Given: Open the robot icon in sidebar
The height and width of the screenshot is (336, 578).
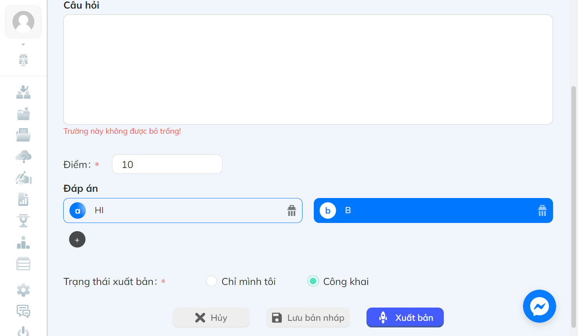Looking at the screenshot, I should click(23, 60).
